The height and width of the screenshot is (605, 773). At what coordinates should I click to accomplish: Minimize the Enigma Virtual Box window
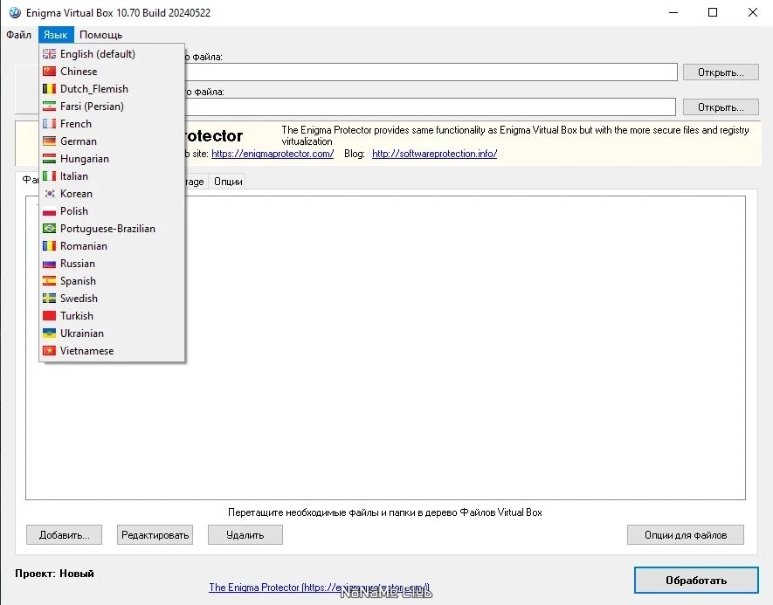[673, 12]
